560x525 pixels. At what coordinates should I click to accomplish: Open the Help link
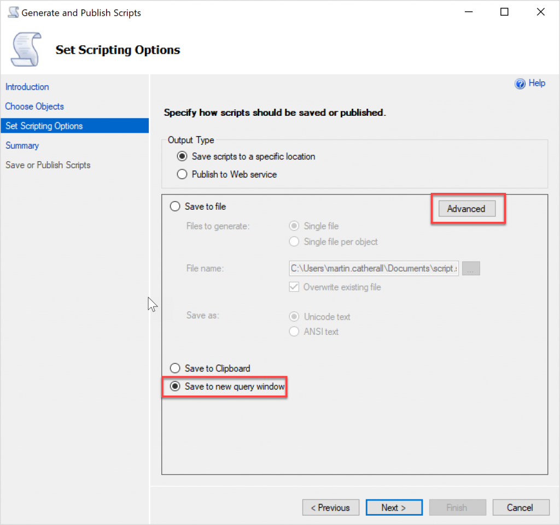click(536, 83)
